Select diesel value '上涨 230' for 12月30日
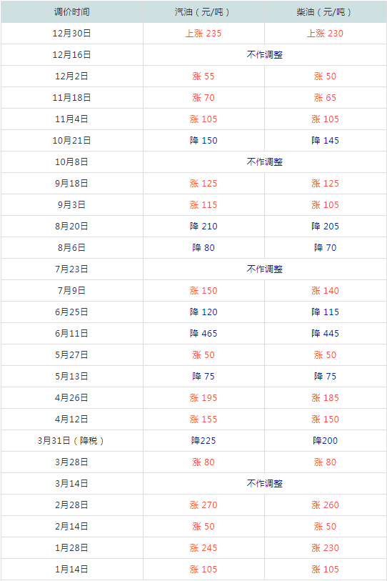Screen dimensions: 387x581 click(325, 34)
